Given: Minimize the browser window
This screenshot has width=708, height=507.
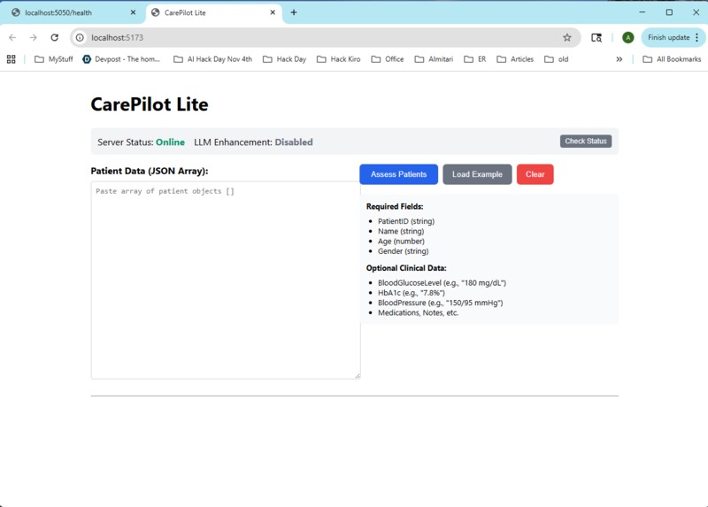Looking at the screenshot, I should (x=643, y=12).
